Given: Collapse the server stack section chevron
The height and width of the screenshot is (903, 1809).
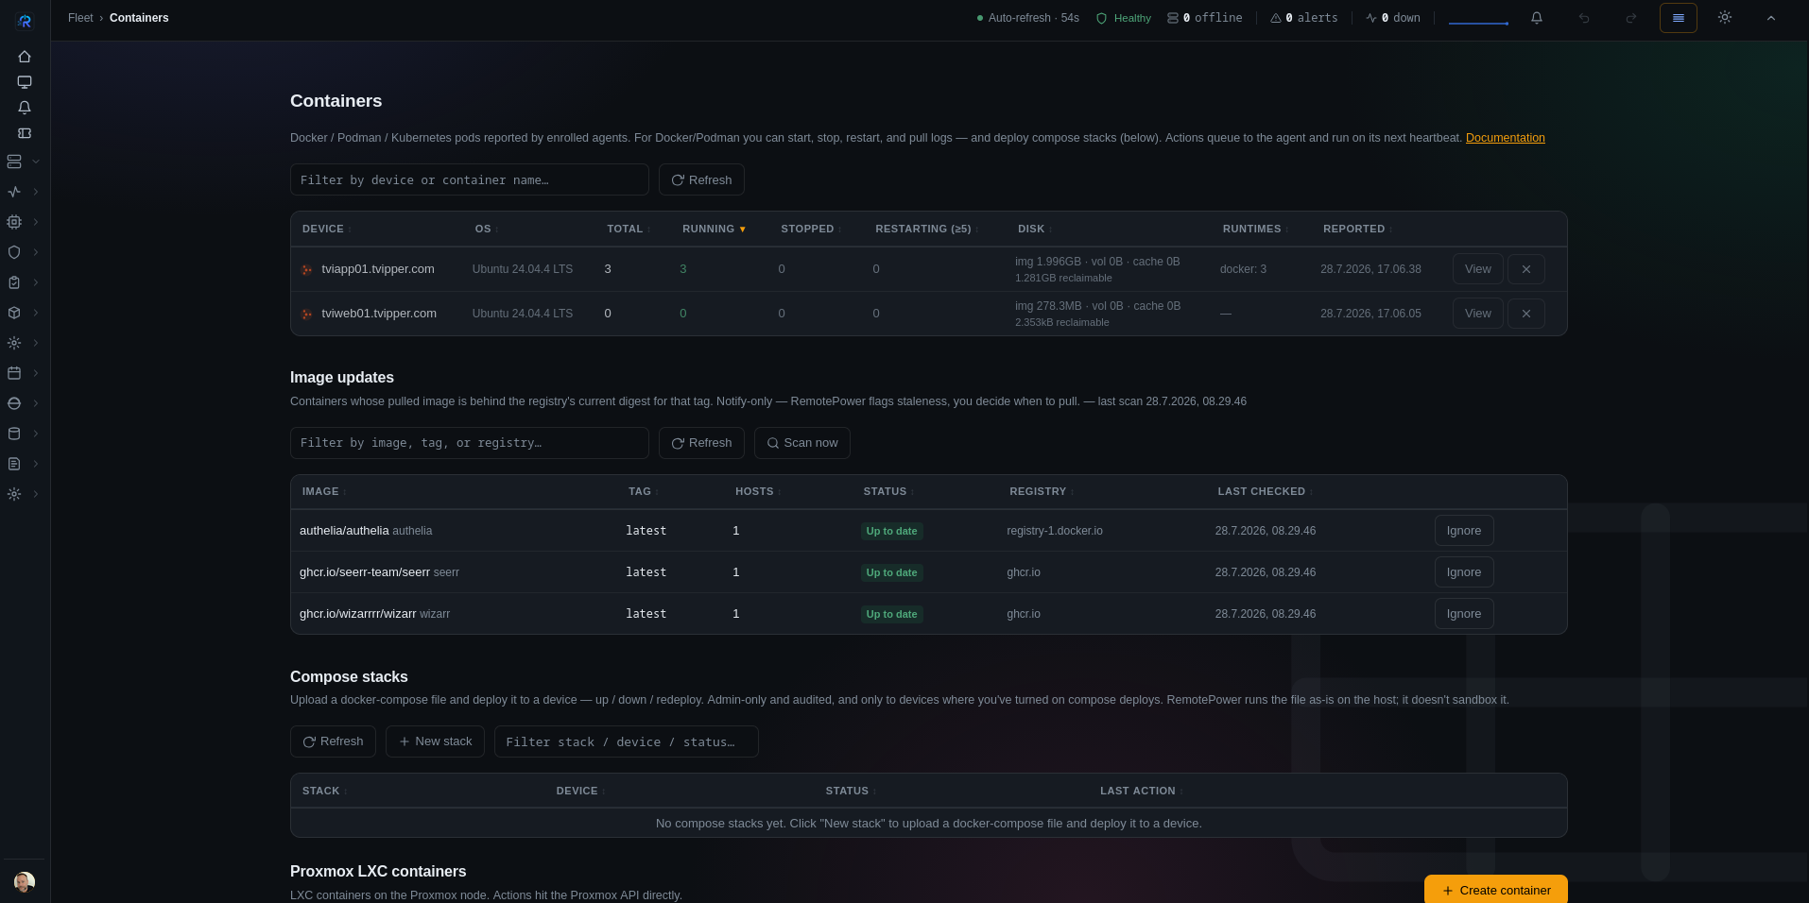Looking at the screenshot, I should click(x=36, y=162).
